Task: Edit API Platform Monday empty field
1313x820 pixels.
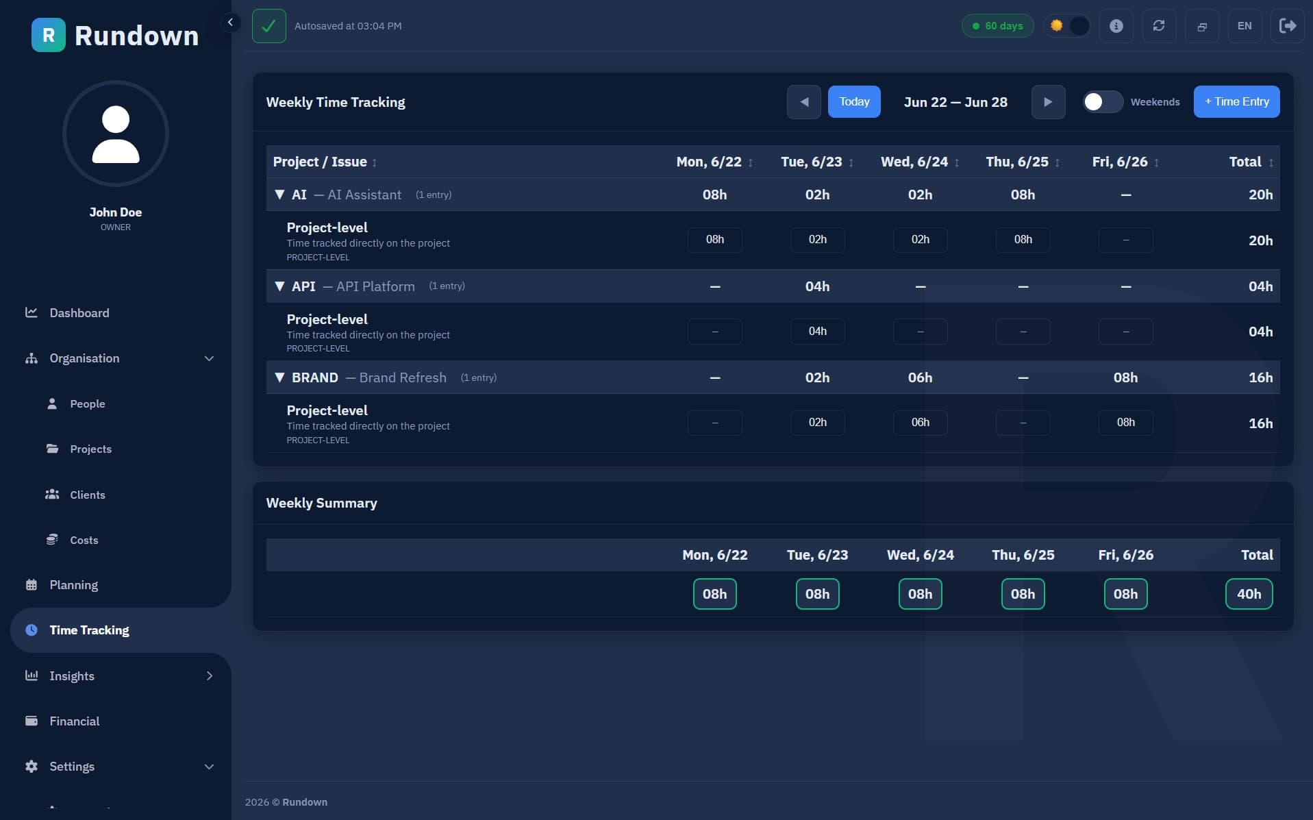Action: 714,332
